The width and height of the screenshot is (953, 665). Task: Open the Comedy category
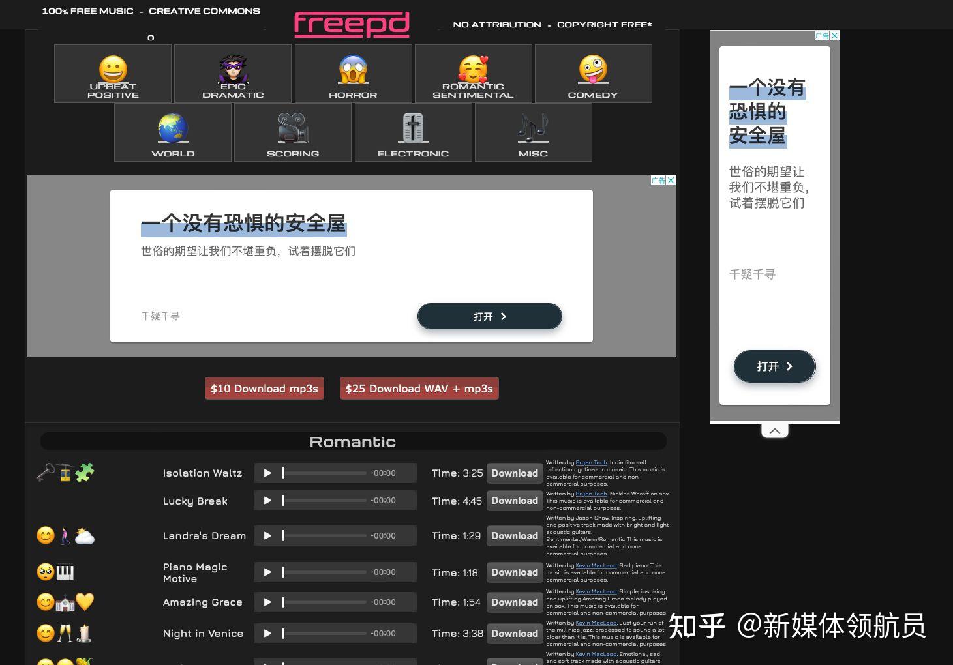click(x=593, y=74)
